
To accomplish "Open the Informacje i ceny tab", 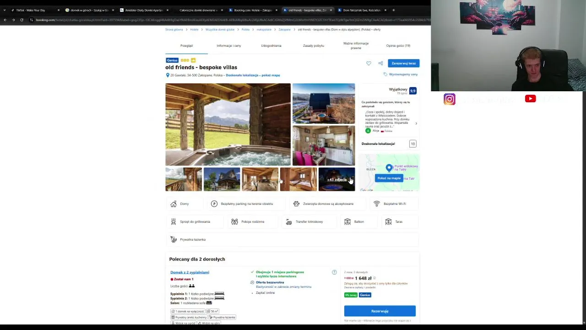I will click(229, 46).
